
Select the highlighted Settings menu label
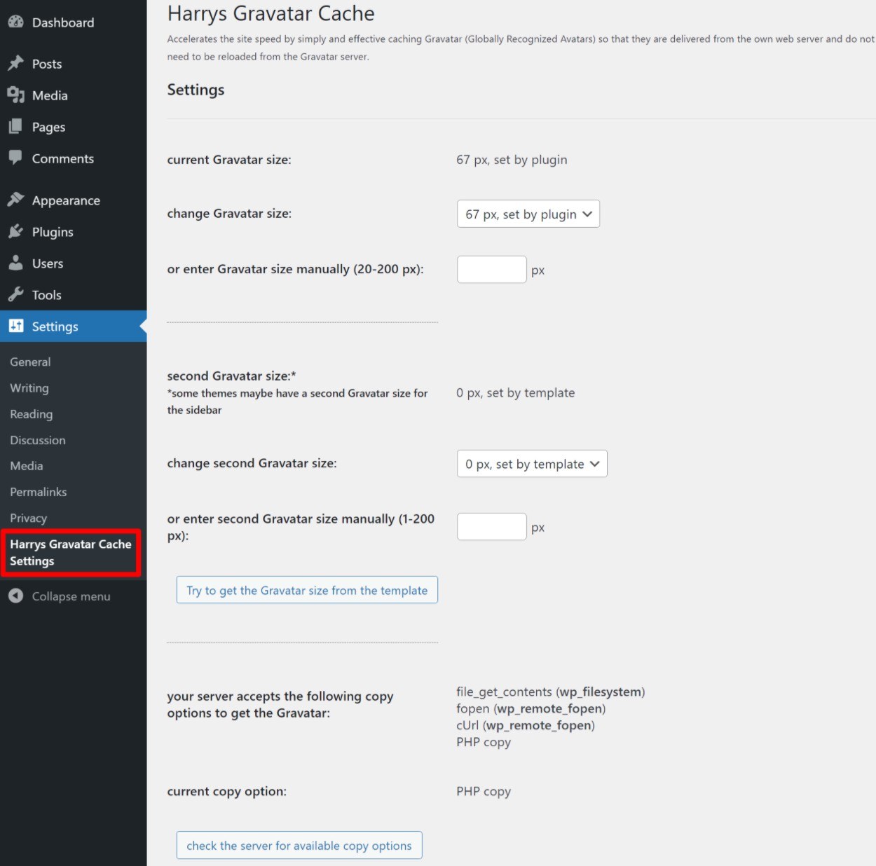coord(55,327)
